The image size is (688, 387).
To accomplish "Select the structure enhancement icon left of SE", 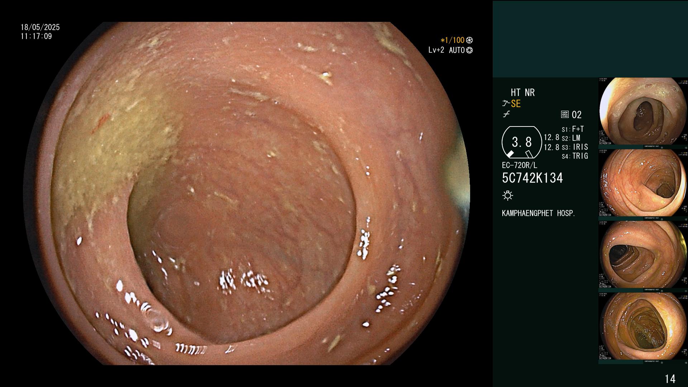I will tap(506, 104).
